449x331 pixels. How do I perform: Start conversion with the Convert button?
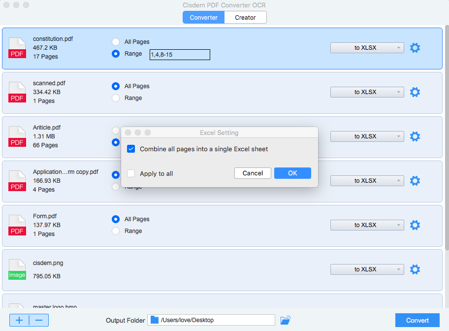pyautogui.click(x=417, y=320)
